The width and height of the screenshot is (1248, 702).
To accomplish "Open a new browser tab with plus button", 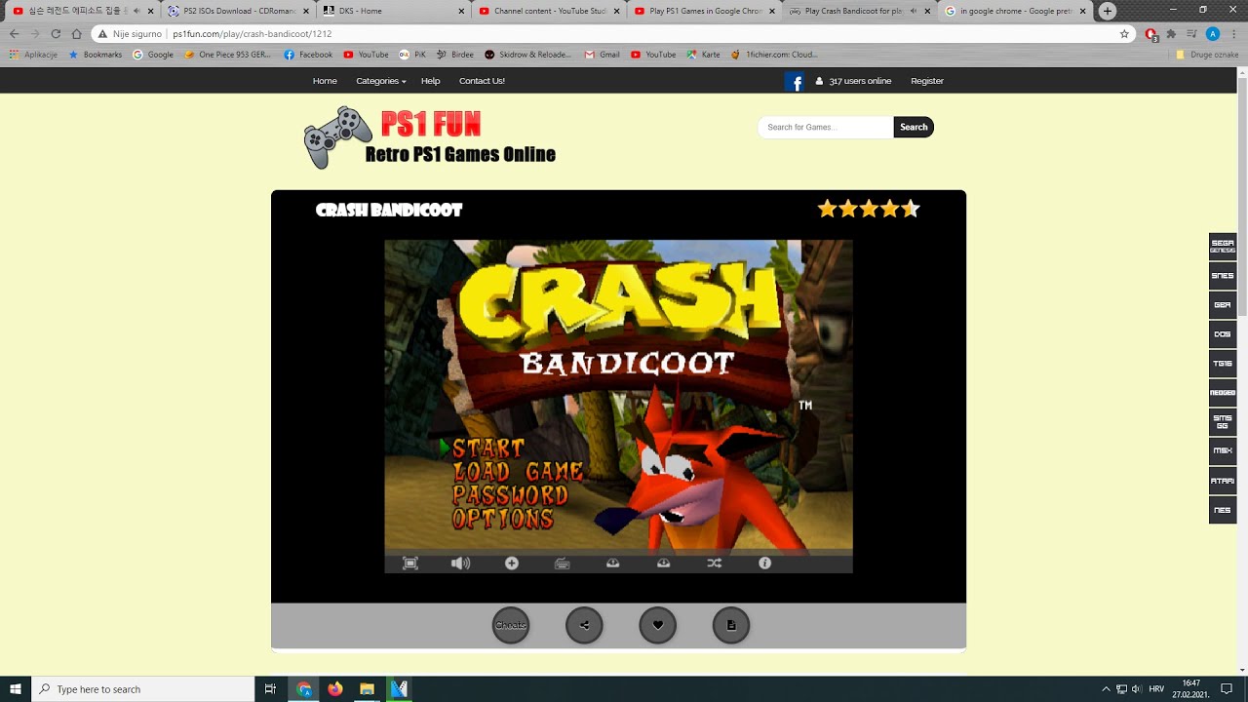I will [x=1107, y=11].
